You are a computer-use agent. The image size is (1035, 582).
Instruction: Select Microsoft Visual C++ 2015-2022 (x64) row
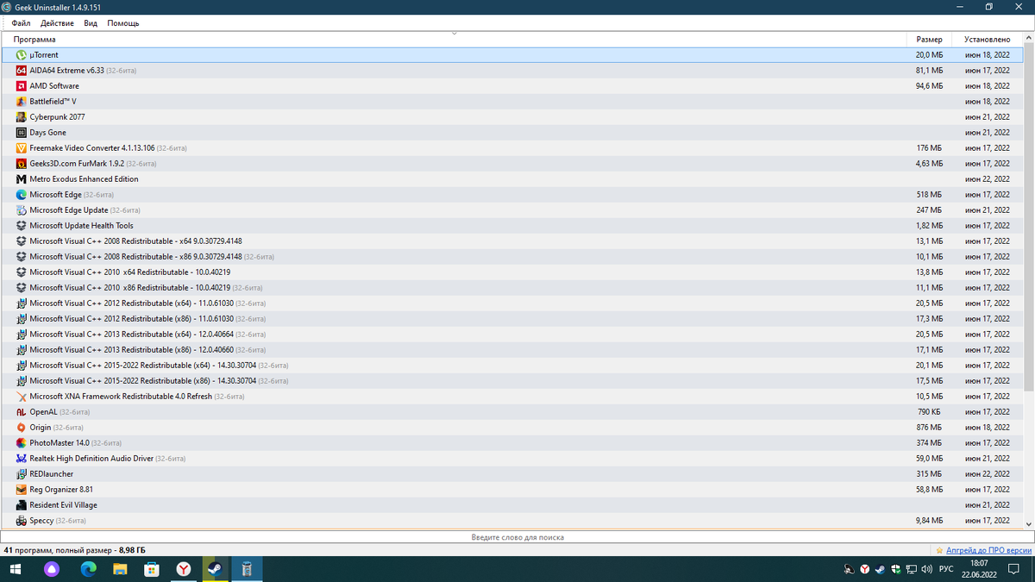coord(511,366)
